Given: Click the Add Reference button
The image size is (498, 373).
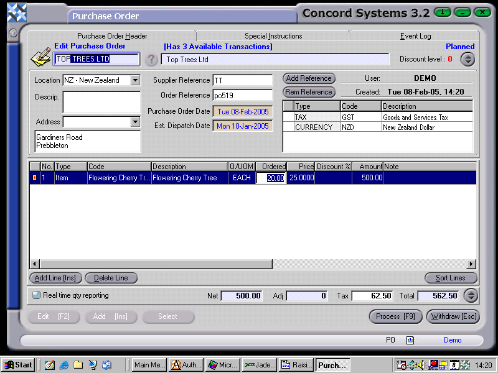Looking at the screenshot, I should pyautogui.click(x=308, y=78).
